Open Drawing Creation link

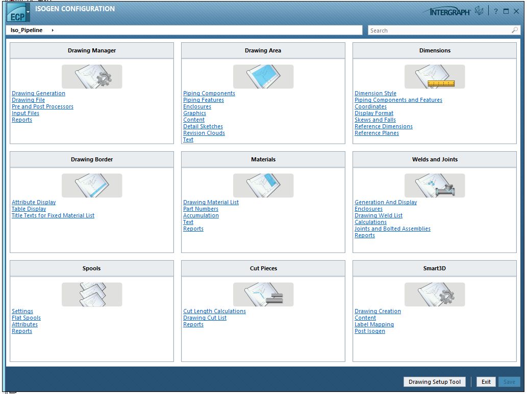(378, 311)
